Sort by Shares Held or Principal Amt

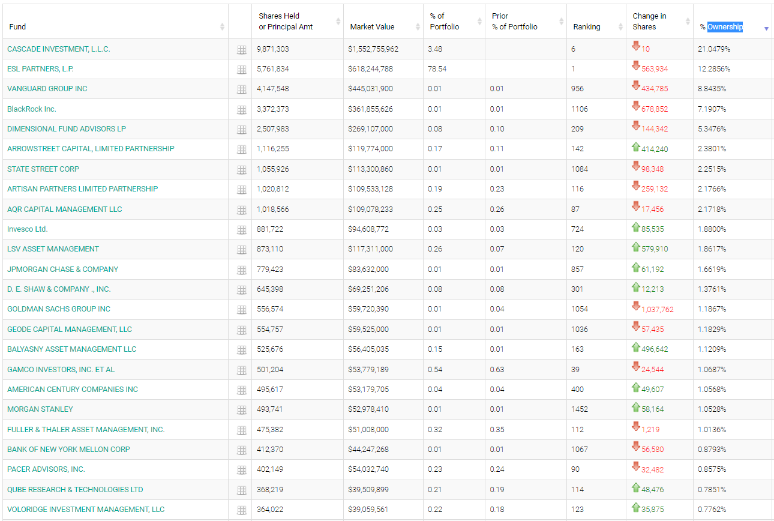(x=298, y=22)
